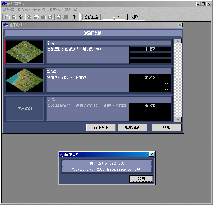Open the 指令(C) menu
This screenshot has height=205, width=213.
(x=24, y=10)
